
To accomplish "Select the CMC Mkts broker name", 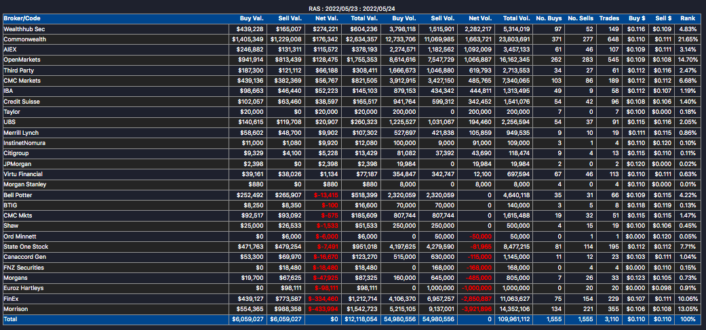I will pos(18,215).
